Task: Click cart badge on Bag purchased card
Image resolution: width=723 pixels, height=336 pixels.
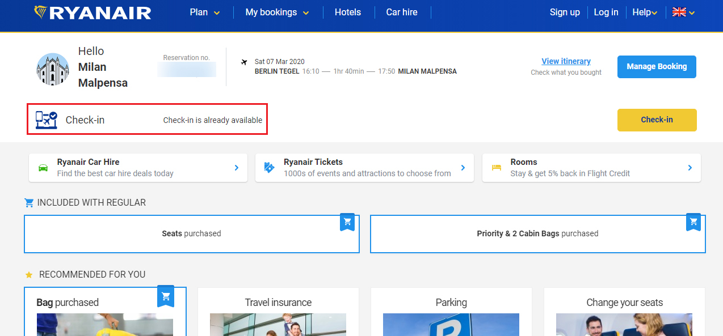Action: click(166, 296)
